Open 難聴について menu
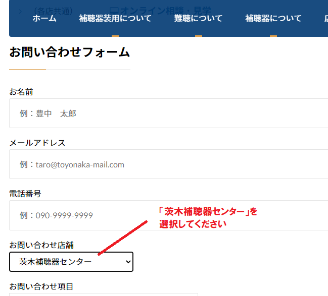Image resolution: width=328 pixels, height=296 pixels. pos(198,18)
